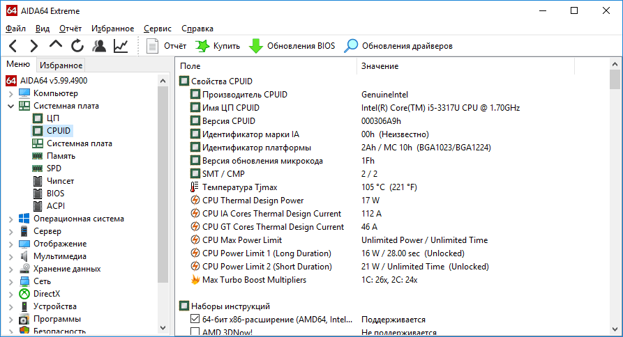
Task: Select the CPUID icon in the tree
Action: pos(38,131)
